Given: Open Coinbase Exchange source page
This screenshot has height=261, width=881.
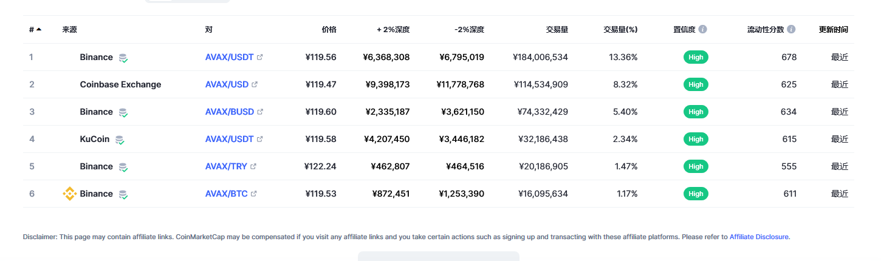Looking at the screenshot, I should click(120, 84).
